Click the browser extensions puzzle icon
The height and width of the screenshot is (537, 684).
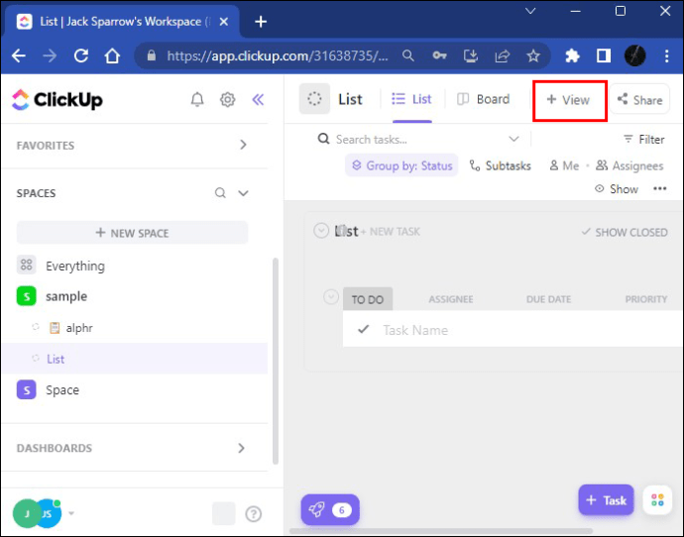click(x=572, y=55)
